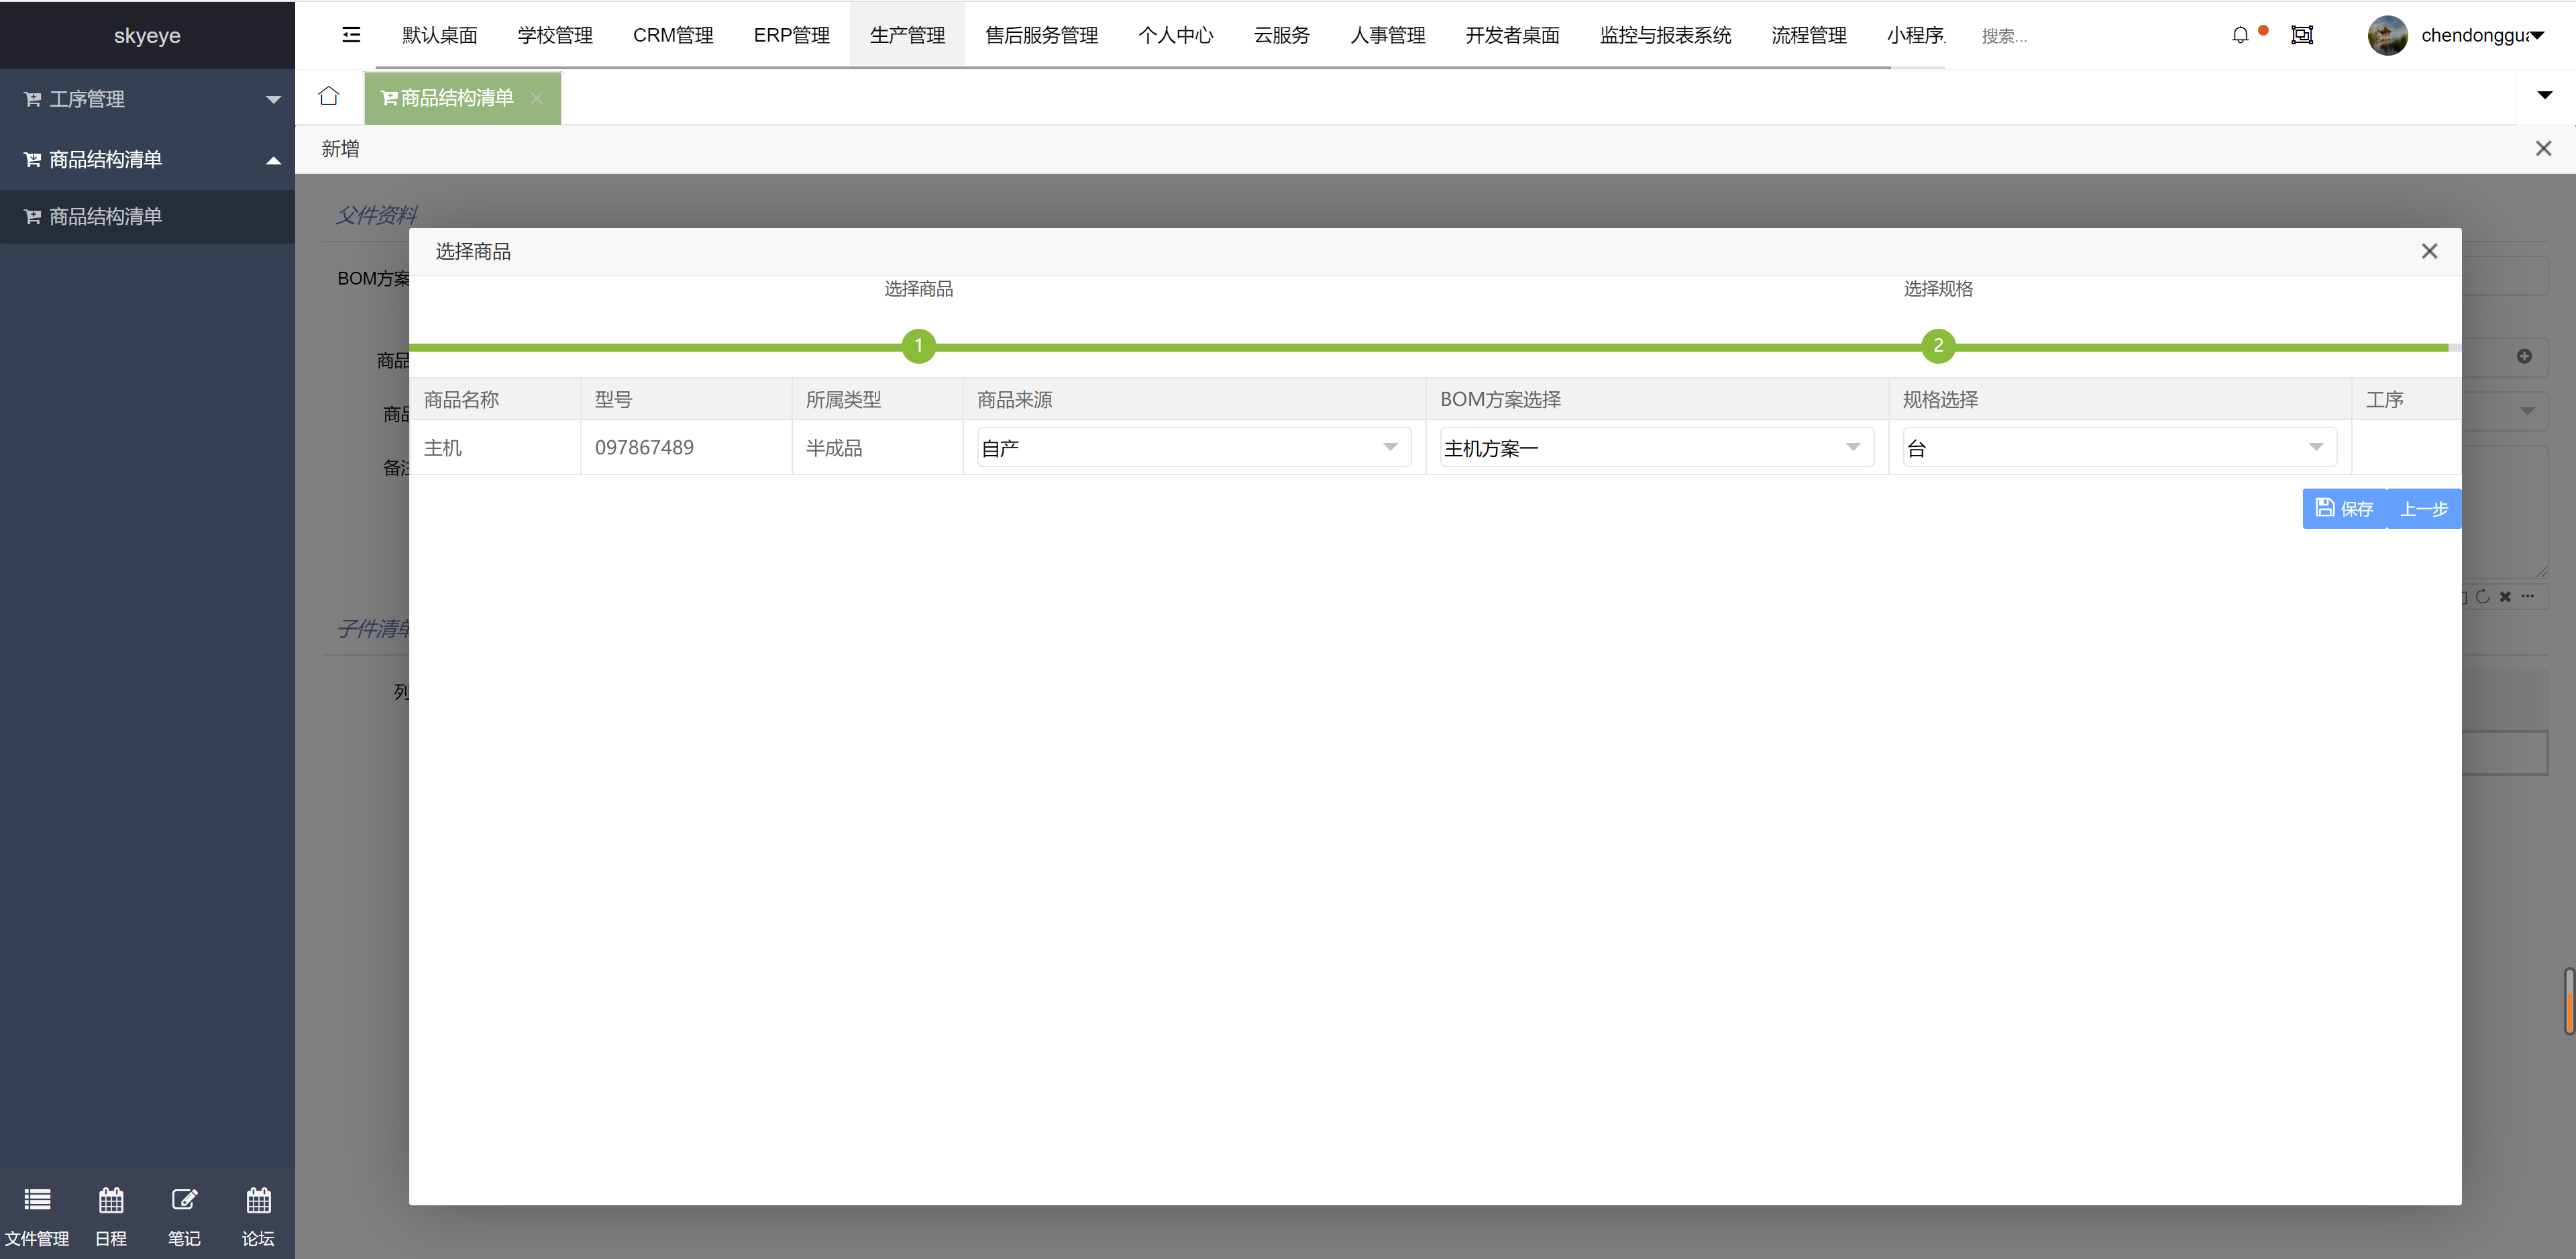The width and height of the screenshot is (2576, 1259).
Task: Click the skyeye logo title
Action: (147, 35)
